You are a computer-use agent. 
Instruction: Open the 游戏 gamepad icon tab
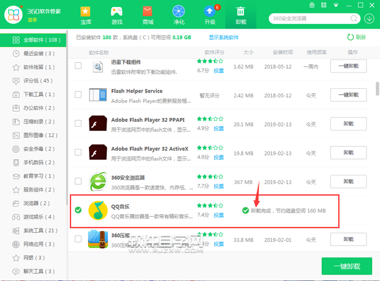click(117, 16)
